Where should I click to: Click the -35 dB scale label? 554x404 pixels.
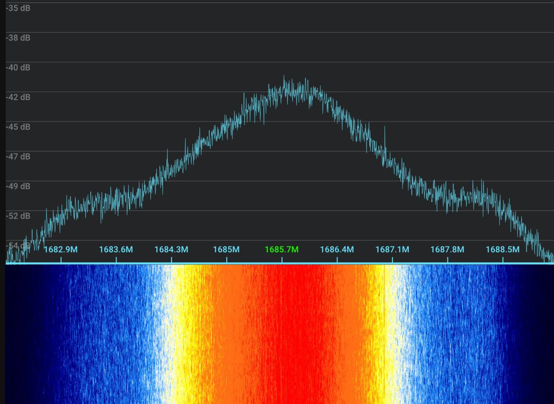pos(18,8)
